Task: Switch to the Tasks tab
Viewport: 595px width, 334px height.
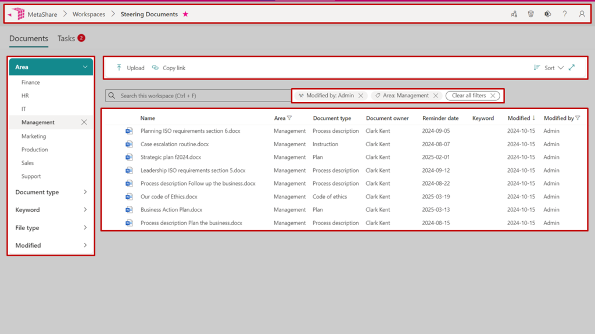Action: tap(66, 38)
